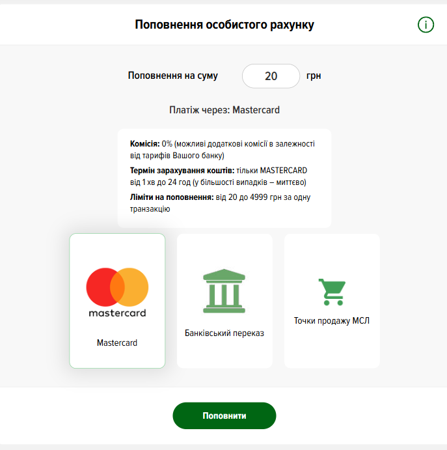Click the empty area at bottom of Mastercard card
Viewport: 447px width, 450px height.
click(x=117, y=358)
